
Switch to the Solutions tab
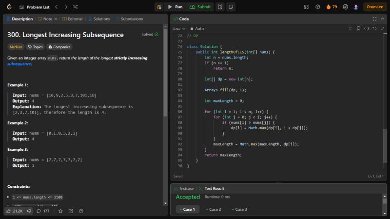point(99,19)
